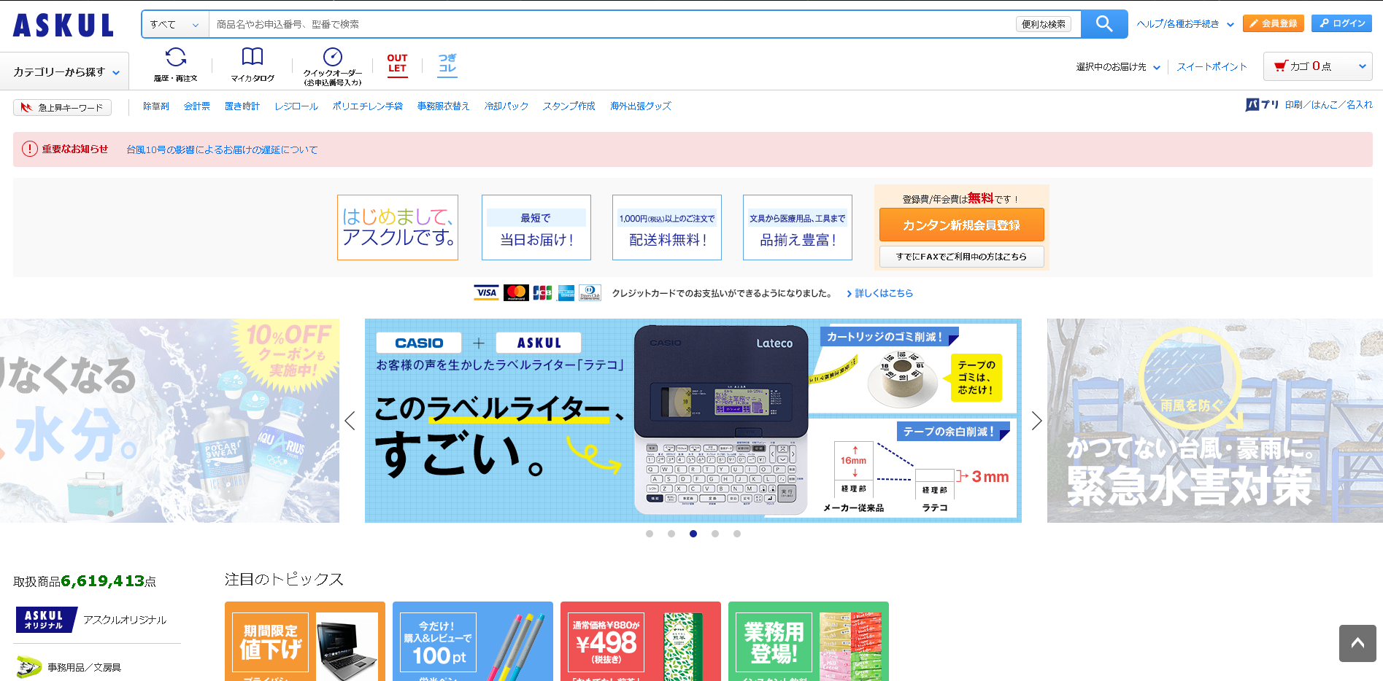Expand ヘルプ/各種お手続き dropdown
This screenshot has height=681, width=1383.
[1185, 24]
